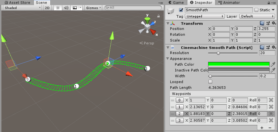Open the green Path Color swatch
This screenshot has height=132, width=278.
239,64
